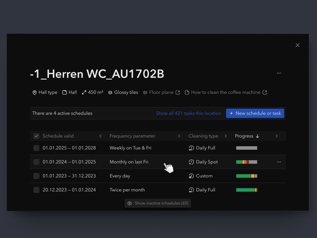Click the sort arrows at the right end of the table header

click(x=276, y=136)
